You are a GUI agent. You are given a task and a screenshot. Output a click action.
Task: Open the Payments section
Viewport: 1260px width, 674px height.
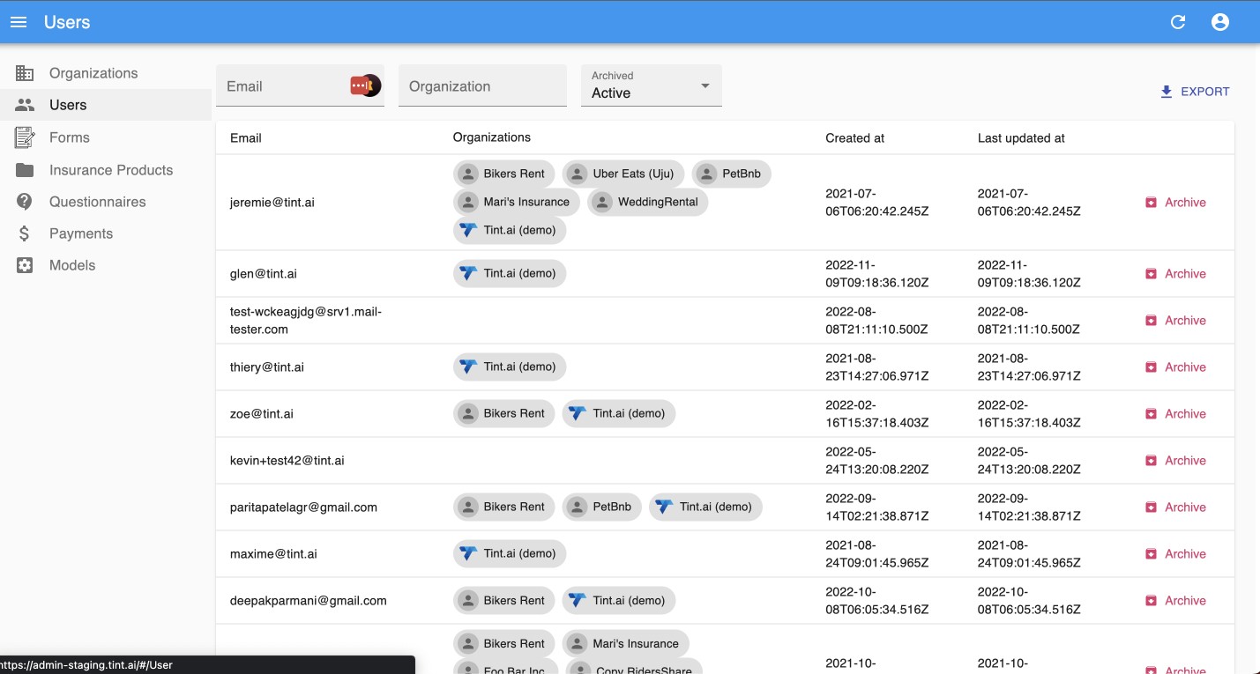(106, 233)
